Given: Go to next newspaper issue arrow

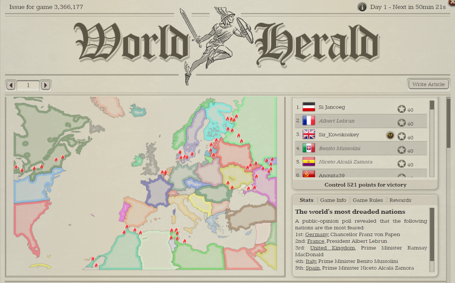Looking at the screenshot, I should point(45,85).
